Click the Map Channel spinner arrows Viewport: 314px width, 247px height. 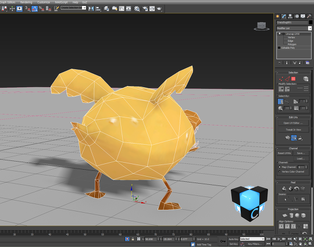(x=306, y=167)
